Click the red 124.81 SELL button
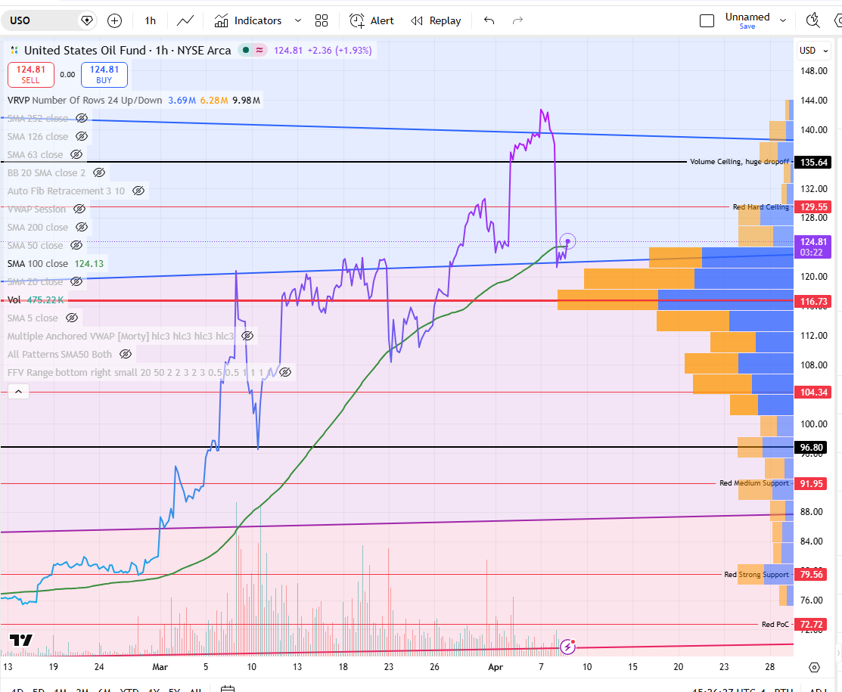This screenshot has height=692, width=842. coord(30,75)
